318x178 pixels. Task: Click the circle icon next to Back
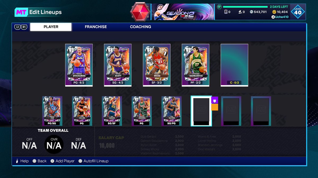34,161
